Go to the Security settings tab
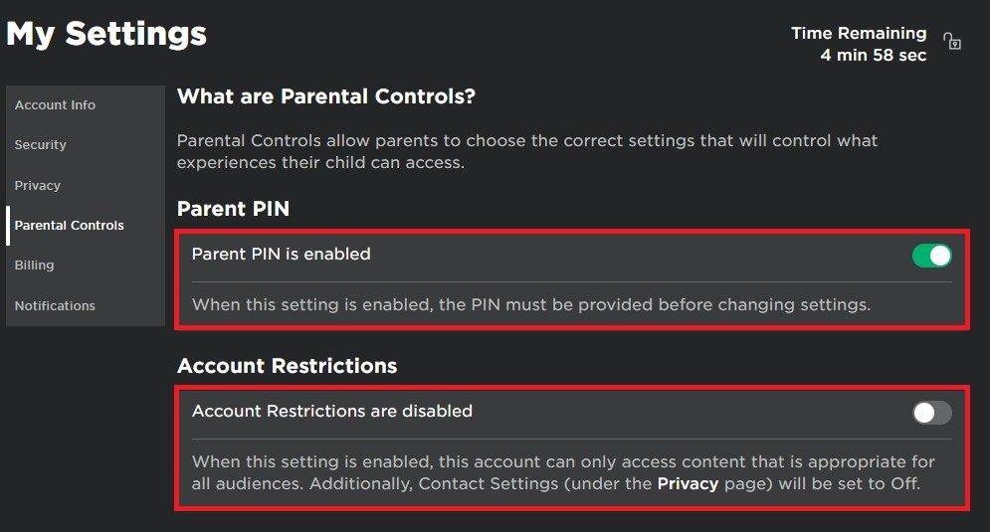This screenshot has width=990, height=532. 41,145
